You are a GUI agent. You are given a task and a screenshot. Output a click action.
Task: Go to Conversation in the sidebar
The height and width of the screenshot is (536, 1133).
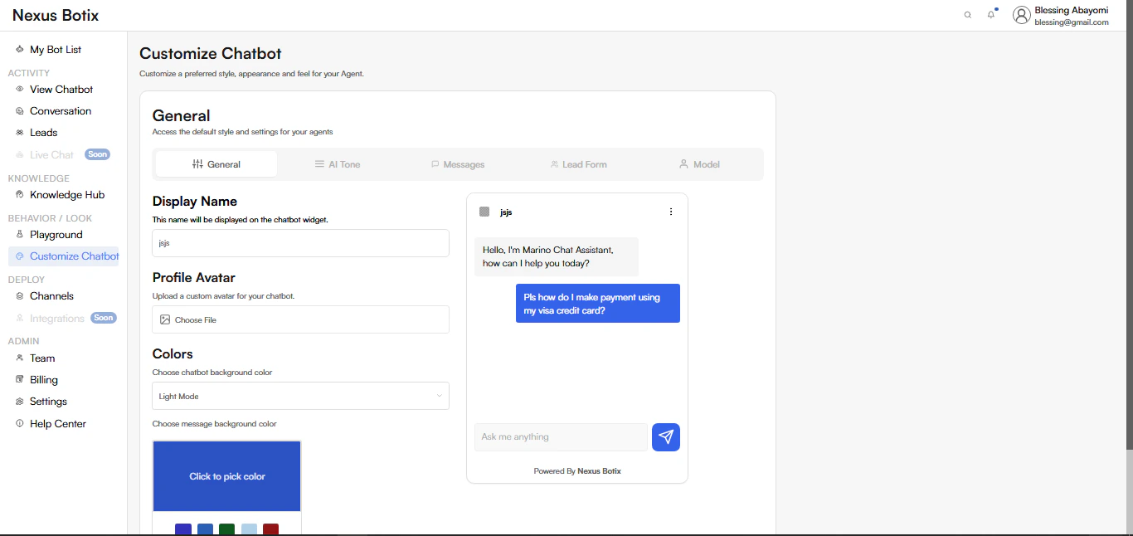coord(61,111)
